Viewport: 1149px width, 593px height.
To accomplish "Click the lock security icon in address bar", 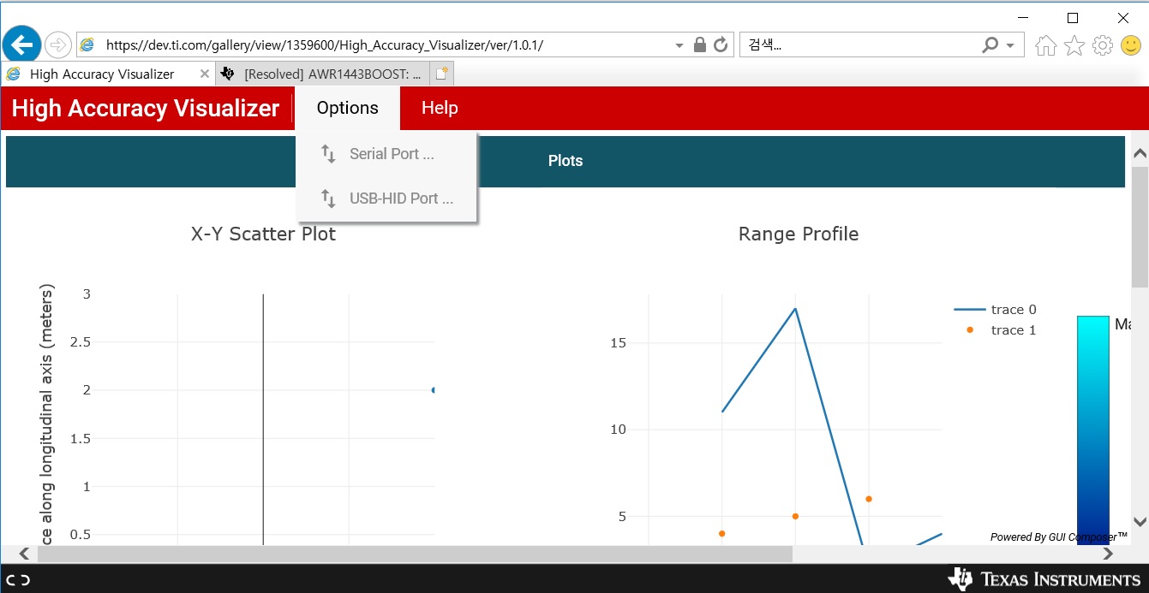I will pyautogui.click(x=700, y=44).
